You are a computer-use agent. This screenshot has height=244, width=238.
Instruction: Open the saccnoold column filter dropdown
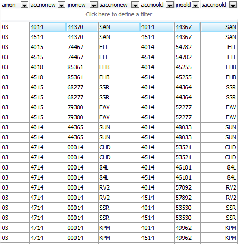(x=233, y=5)
